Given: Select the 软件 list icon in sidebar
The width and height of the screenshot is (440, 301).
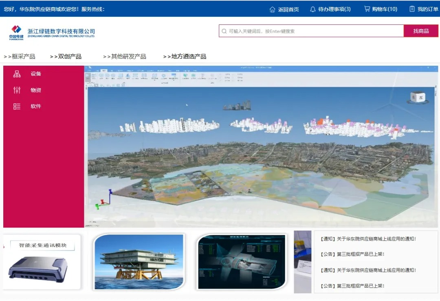Looking at the screenshot, I should click(17, 106).
